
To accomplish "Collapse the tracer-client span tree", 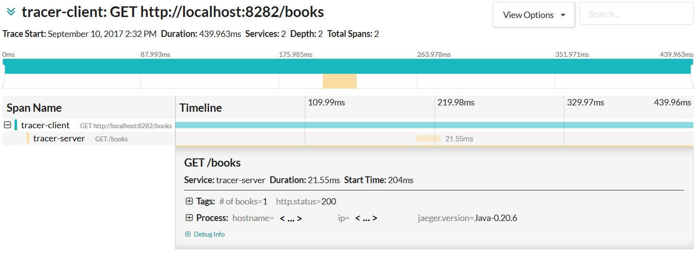I will click(7, 125).
